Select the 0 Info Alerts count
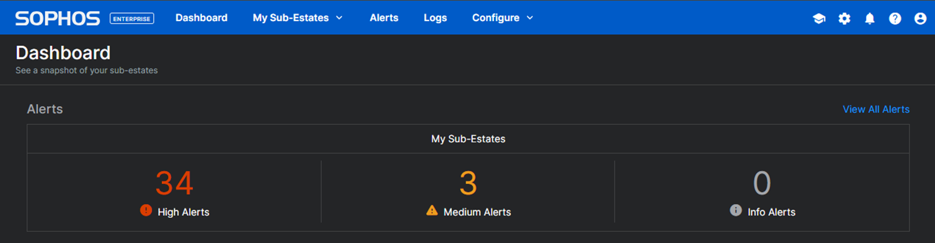935x243 pixels. click(762, 183)
